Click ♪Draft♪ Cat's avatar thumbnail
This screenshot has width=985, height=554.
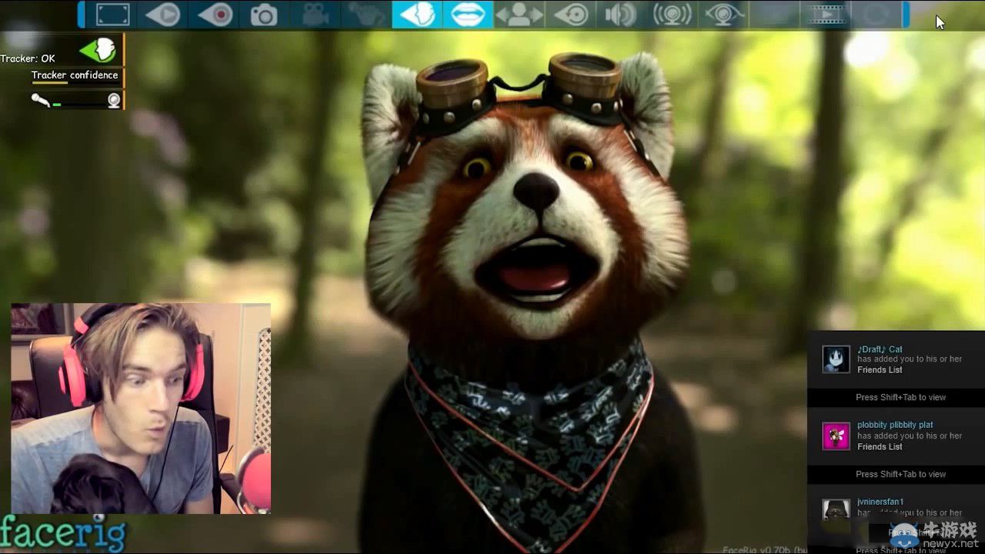[836, 359]
